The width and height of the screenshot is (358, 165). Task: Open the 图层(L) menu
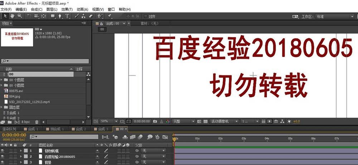coord(52,9)
